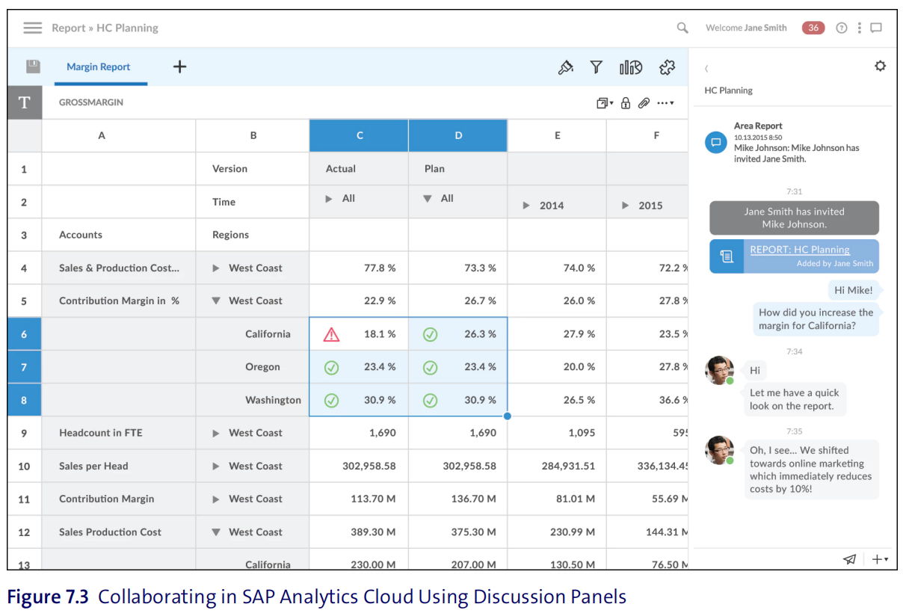
Task: Open the discussion settings gear icon
Action: [x=880, y=66]
